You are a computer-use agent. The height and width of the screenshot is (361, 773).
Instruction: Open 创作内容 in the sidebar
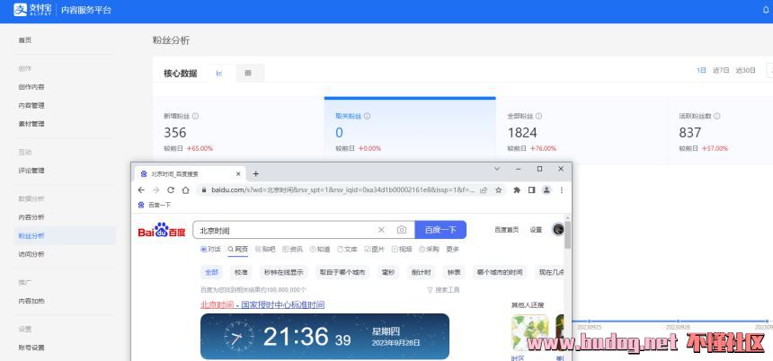(31, 87)
